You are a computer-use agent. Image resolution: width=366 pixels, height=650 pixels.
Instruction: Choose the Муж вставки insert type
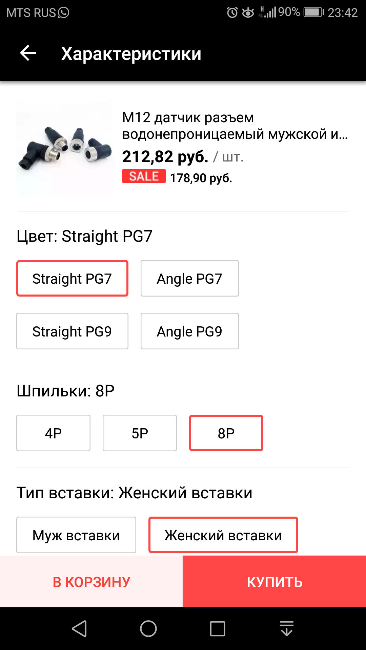coord(76,535)
